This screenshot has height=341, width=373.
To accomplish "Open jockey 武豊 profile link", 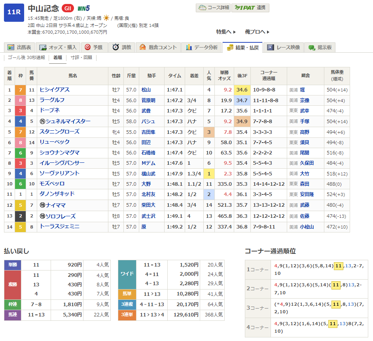I will (x=146, y=110).
